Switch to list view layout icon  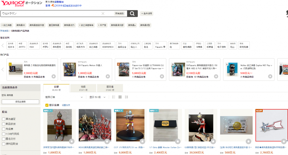[x=114, y=97]
